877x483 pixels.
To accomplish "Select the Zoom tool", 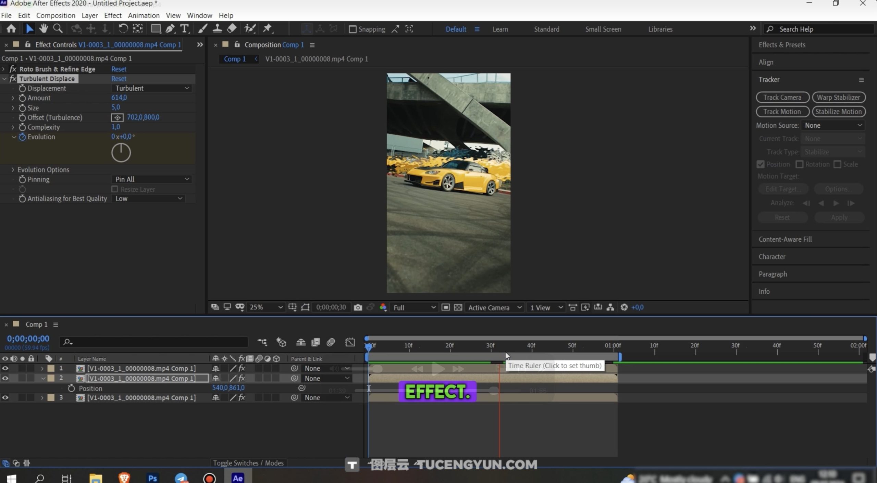I will (58, 29).
